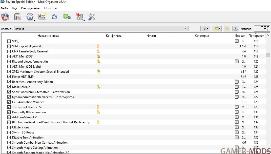Viewport: 271px width, 154px height.
Task: Click the mod list vertical scrollbar thumb
Action: 268,55
